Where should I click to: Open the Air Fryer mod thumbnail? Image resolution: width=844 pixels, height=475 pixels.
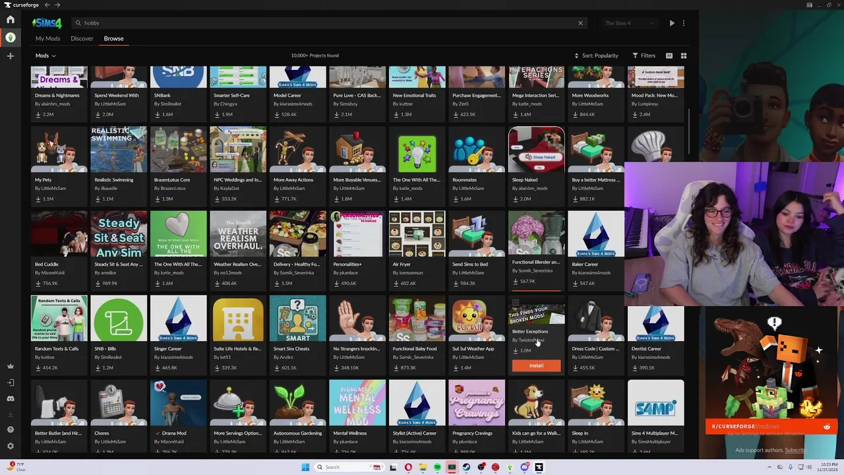click(x=417, y=234)
